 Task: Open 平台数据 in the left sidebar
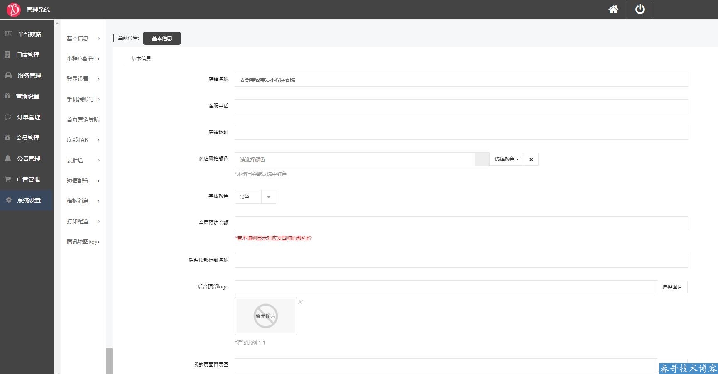[x=29, y=34]
